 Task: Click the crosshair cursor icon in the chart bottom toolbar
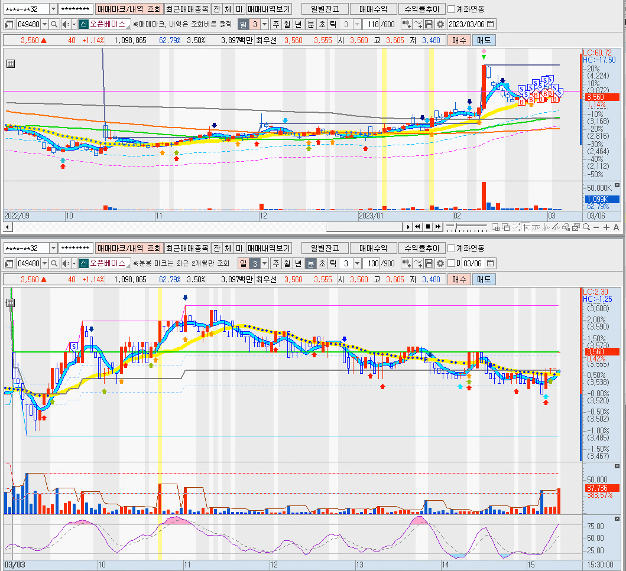pos(526,227)
